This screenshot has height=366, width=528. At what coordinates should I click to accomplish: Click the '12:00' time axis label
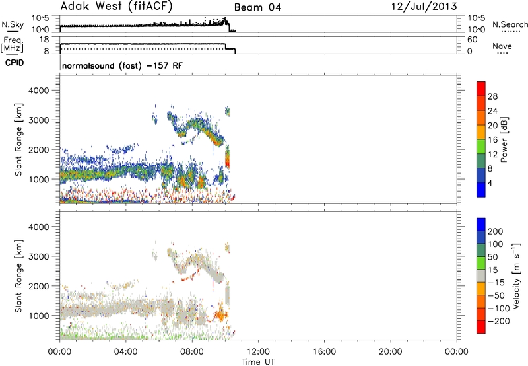click(258, 352)
